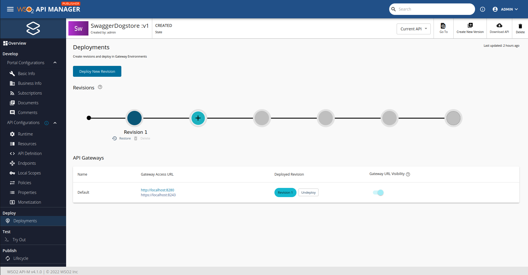
Task: Click the Subscriptions feed icon
Action: click(x=12, y=93)
